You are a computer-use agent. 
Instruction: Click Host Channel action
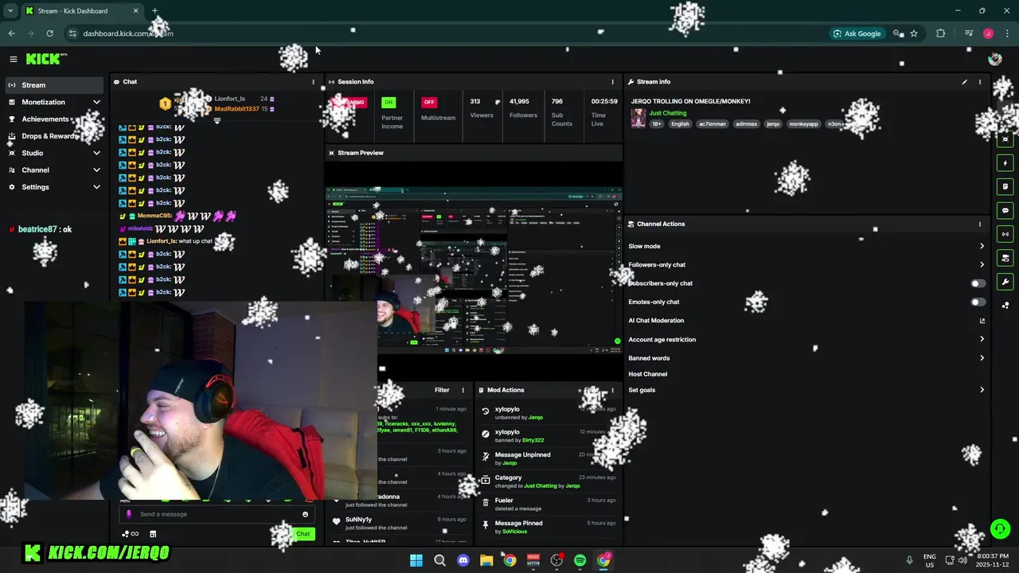648,374
